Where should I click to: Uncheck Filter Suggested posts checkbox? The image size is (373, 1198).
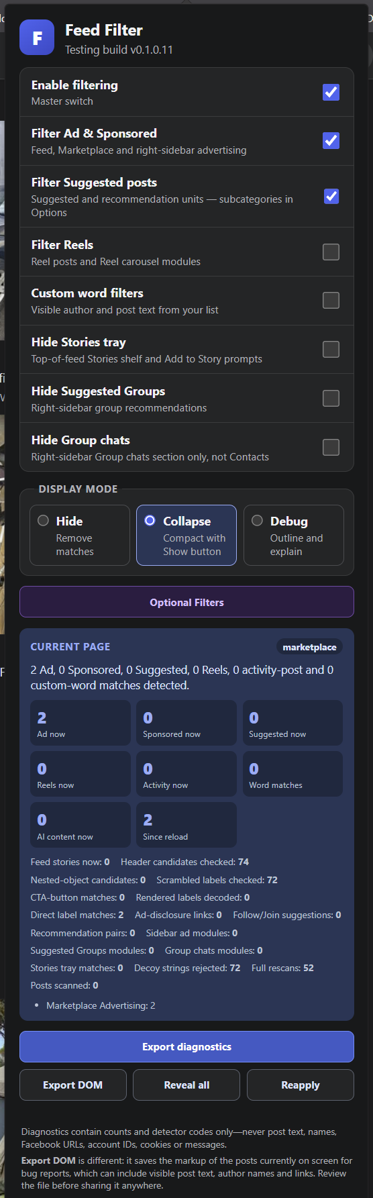coord(331,196)
